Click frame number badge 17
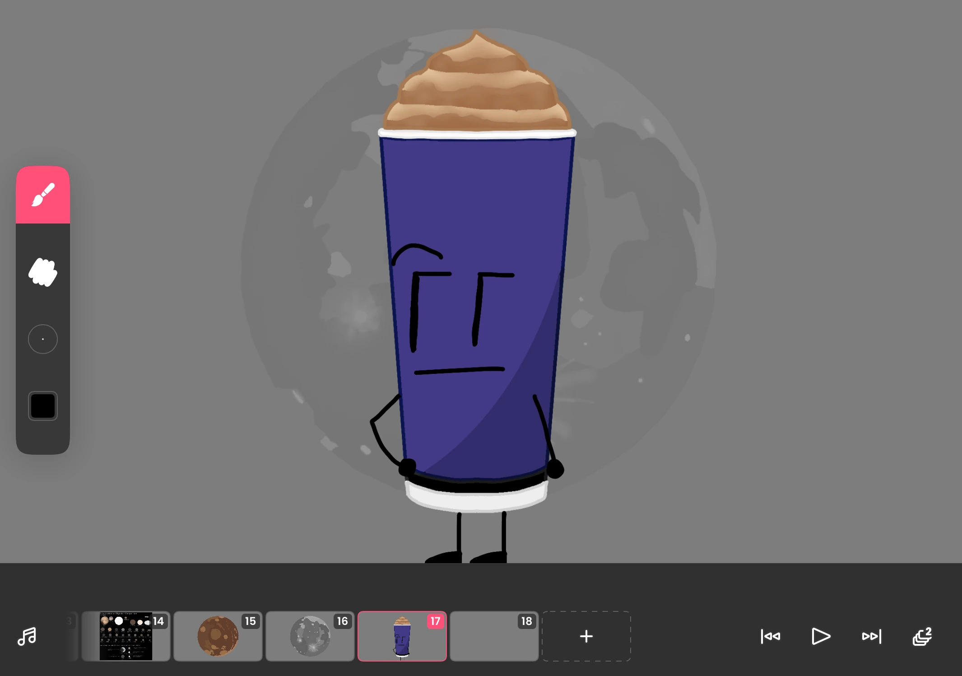The height and width of the screenshot is (676, 962). pos(435,621)
